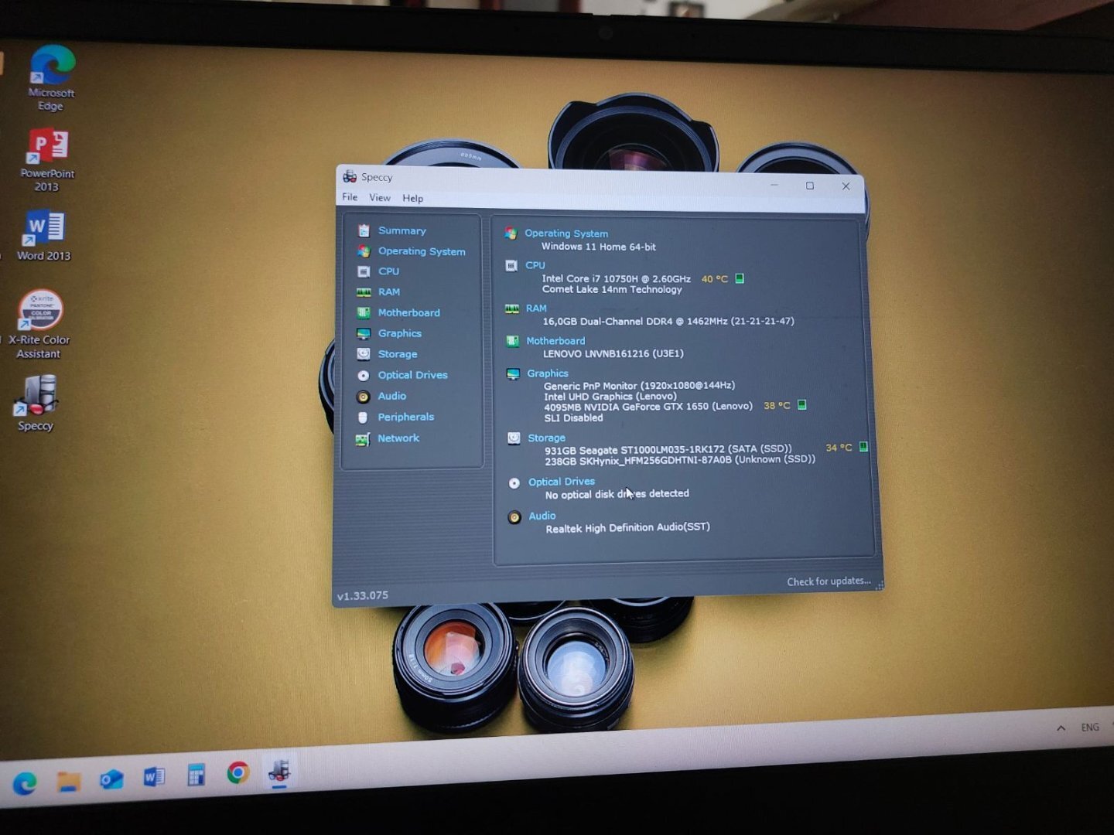Click the text Realtek High Definition Audio(SST)
The height and width of the screenshot is (835, 1114).
click(x=627, y=528)
